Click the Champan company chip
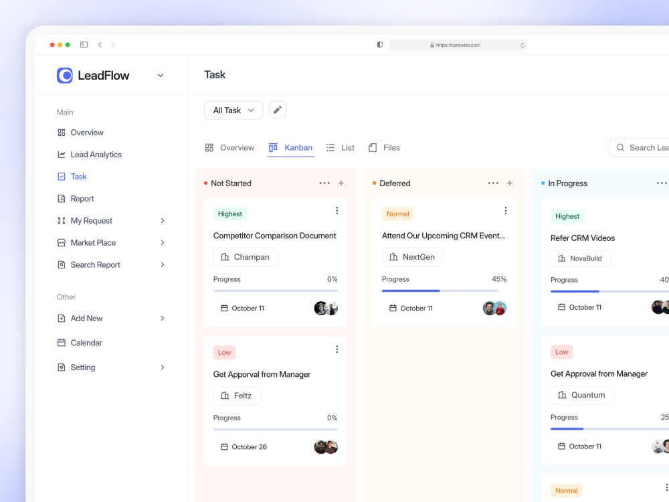Screen dimensions: 669x502 point(246,257)
